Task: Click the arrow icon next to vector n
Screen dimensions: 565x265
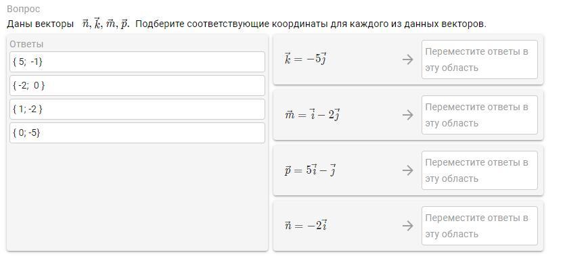Action: click(x=407, y=226)
